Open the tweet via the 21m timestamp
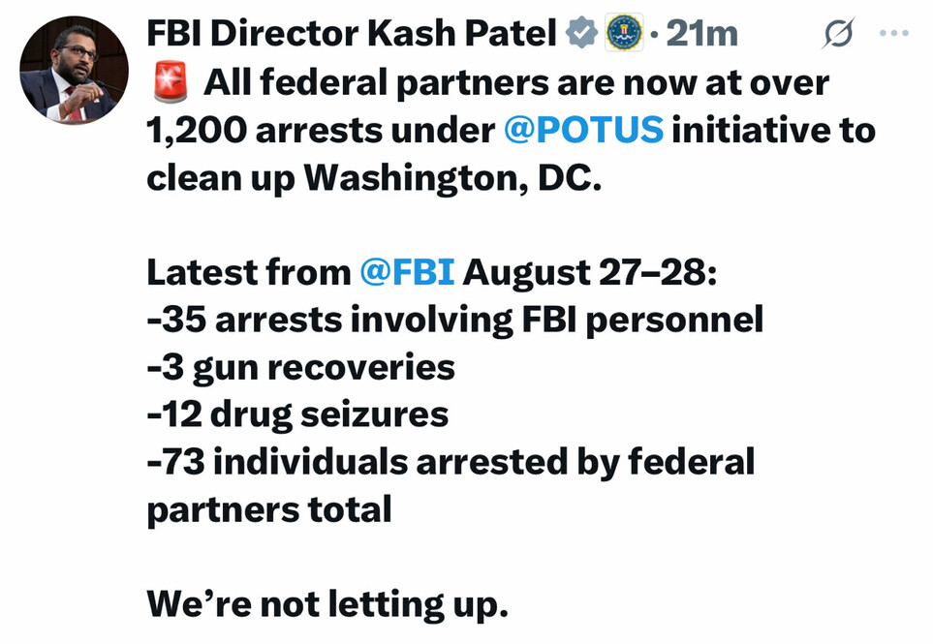933x644 pixels. (x=701, y=35)
